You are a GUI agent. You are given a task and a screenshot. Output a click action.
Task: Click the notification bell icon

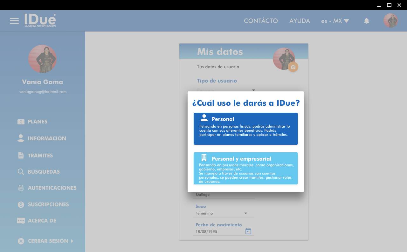coord(366,21)
